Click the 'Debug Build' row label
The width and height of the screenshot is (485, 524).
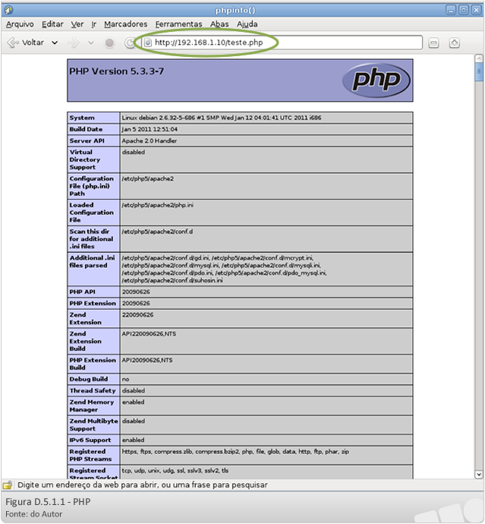coord(89,379)
